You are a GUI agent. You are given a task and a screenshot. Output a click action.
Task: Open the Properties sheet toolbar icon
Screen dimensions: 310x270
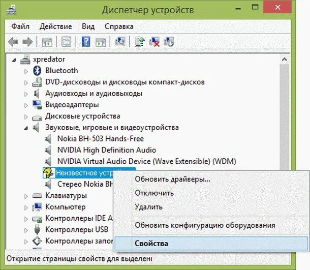tap(66, 42)
